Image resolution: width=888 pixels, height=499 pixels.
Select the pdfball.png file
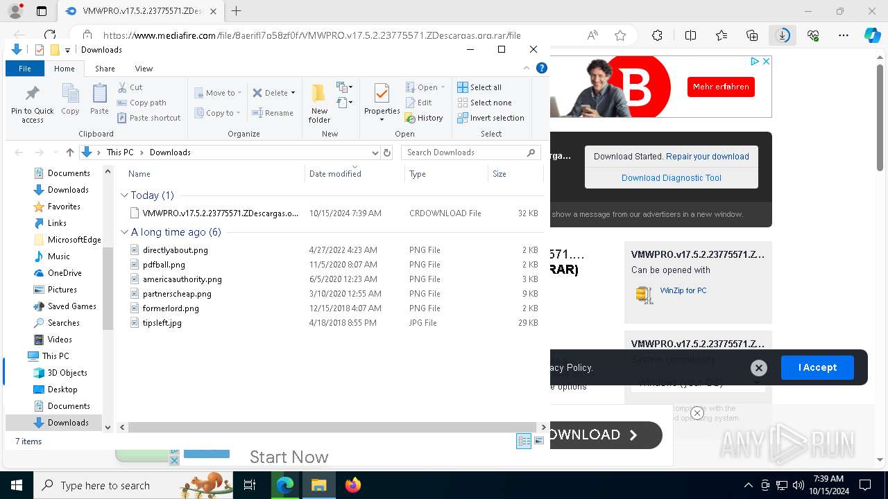tap(164, 265)
